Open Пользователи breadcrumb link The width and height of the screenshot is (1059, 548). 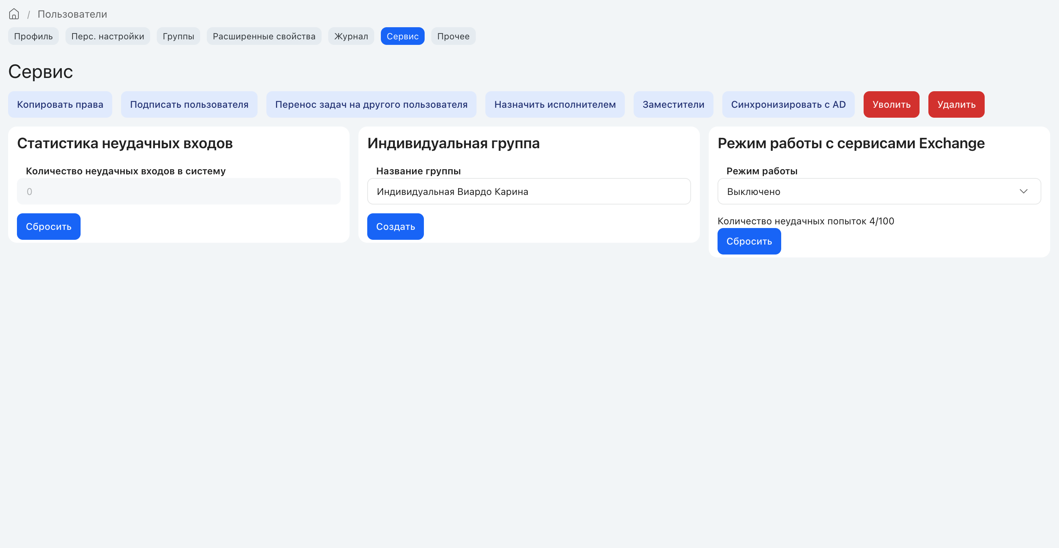(72, 14)
